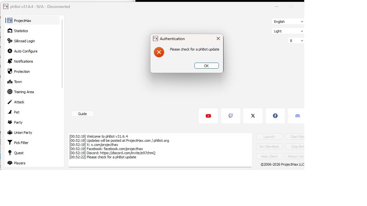Click the Guide button

click(x=83, y=114)
